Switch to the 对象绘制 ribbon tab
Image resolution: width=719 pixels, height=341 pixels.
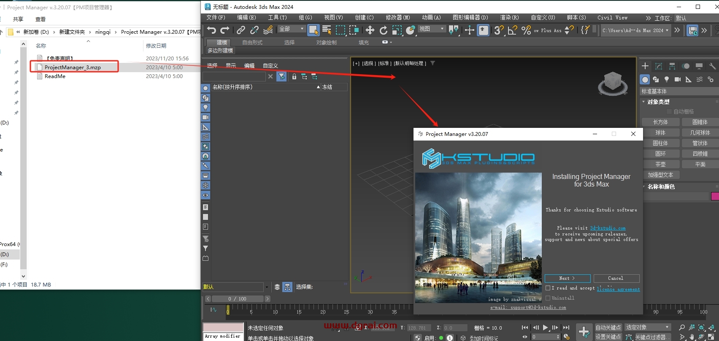click(327, 42)
